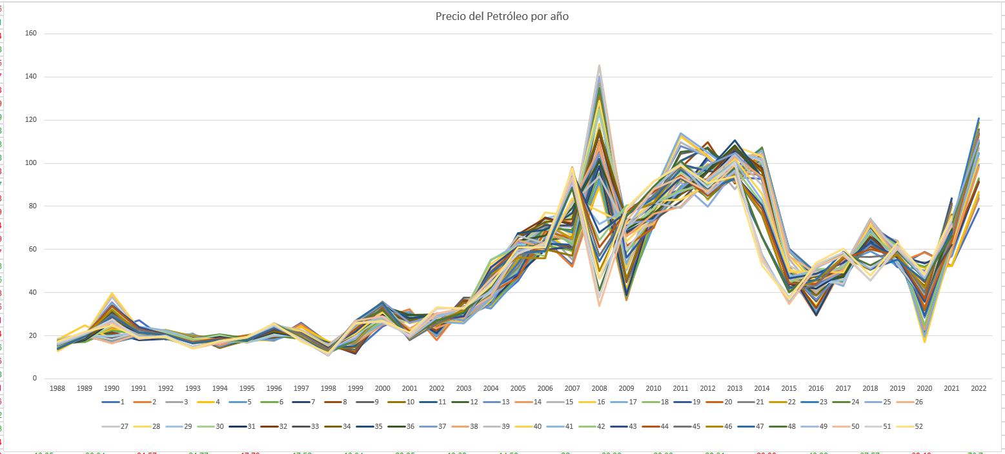Select the 120 value gridline label

pos(30,120)
